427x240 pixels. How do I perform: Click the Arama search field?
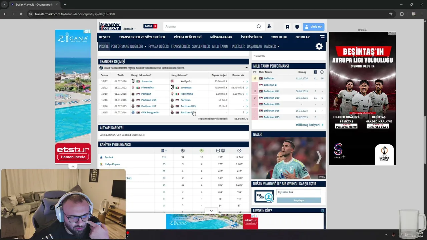point(210,26)
